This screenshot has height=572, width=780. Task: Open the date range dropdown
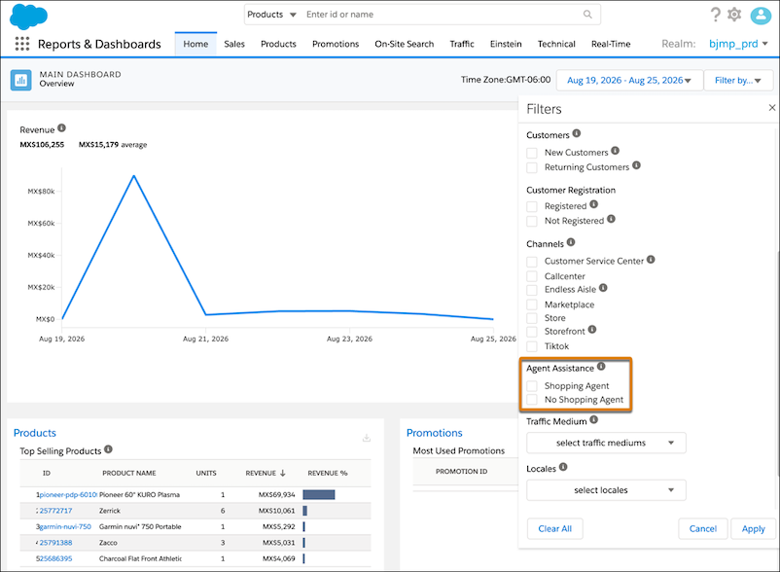pos(629,80)
